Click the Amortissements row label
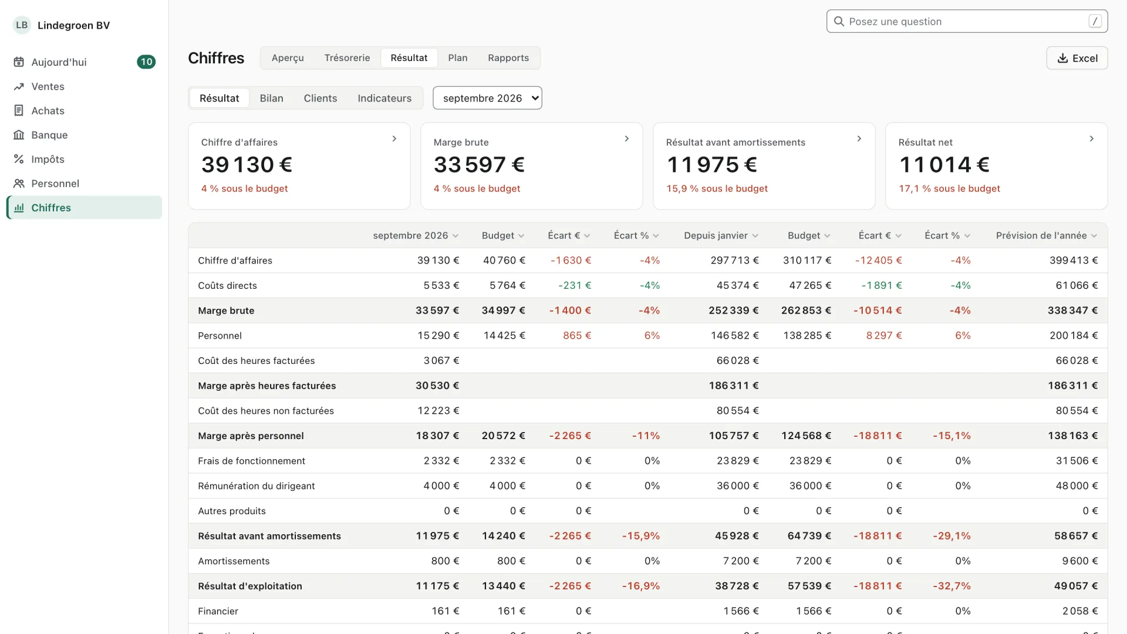 coord(234,561)
